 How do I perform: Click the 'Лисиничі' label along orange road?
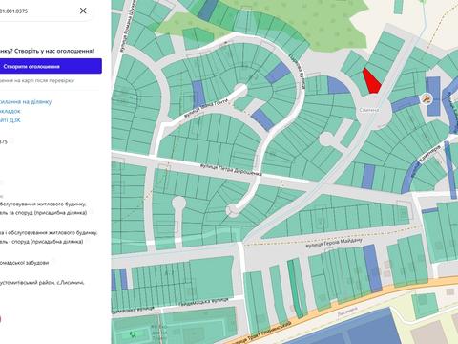347,311
